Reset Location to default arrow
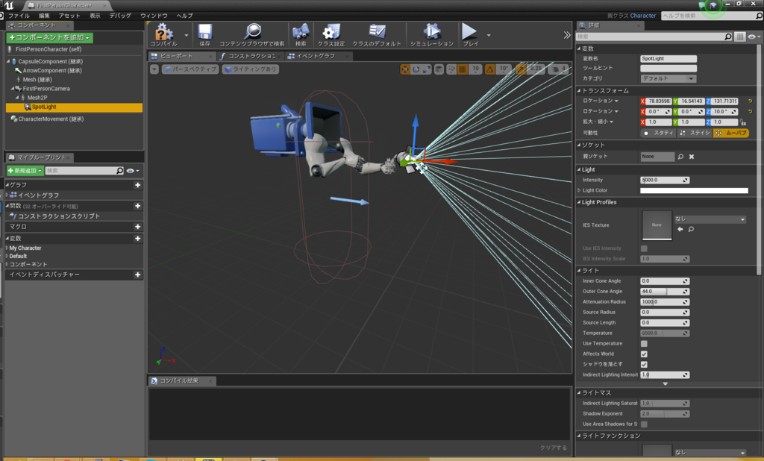Viewport: 764px width, 461px height. pyautogui.click(x=750, y=101)
